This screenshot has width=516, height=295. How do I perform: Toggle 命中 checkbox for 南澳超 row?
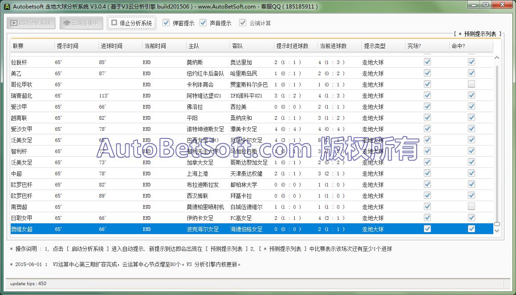(471, 206)
